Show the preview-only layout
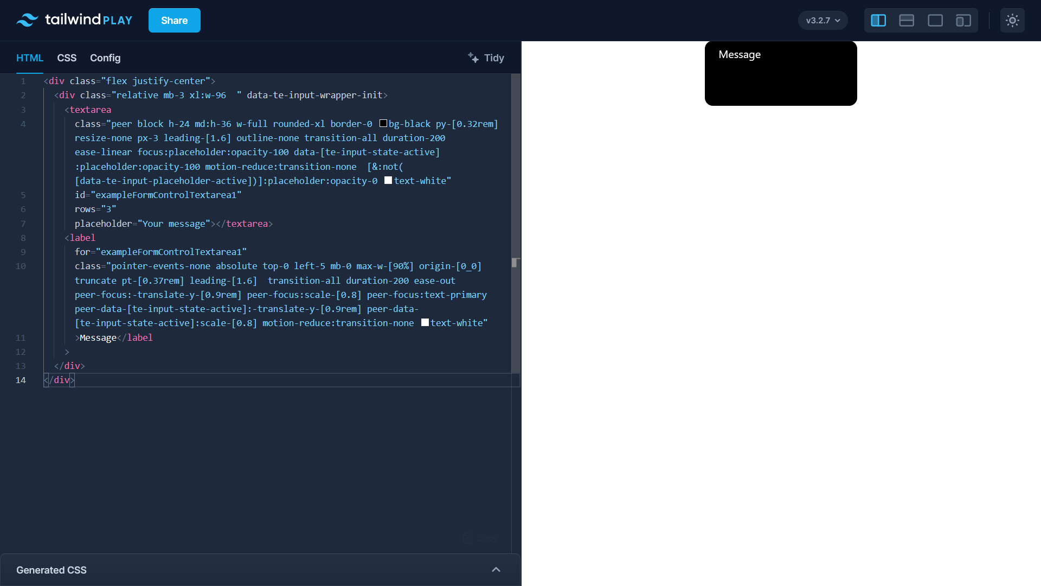 click(x=935, y=20)
